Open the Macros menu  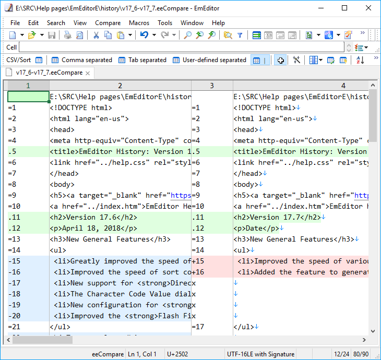tap(139, 23)
